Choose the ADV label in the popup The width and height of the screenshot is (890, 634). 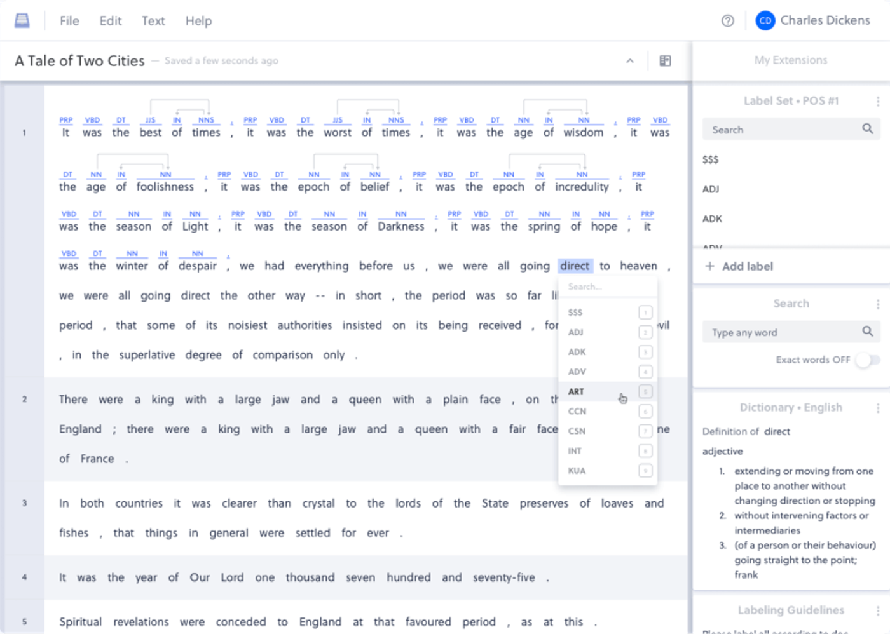click(608, 372)
